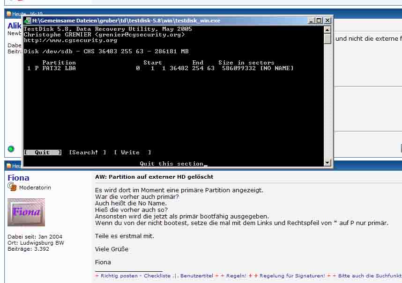Viewport: 402px width, 283px height.
Task: Select the Write option in TestDisk
Action: tap(133, 152)
